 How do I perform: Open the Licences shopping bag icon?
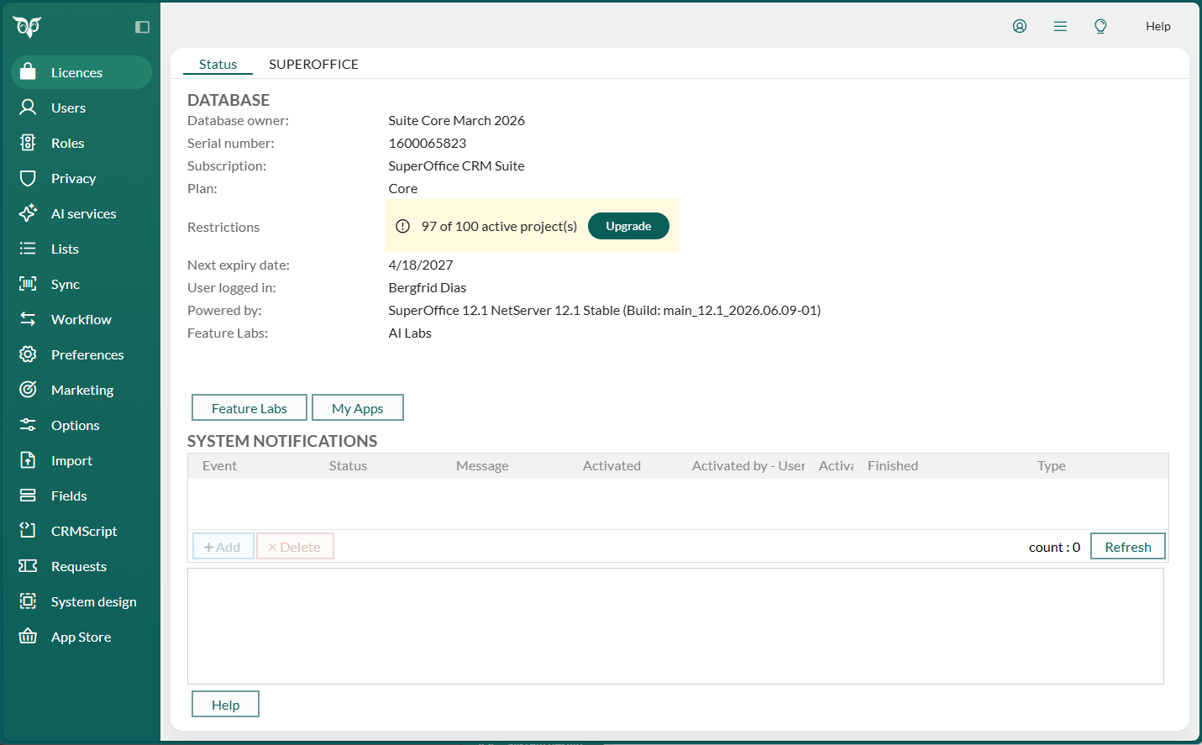(28, 72)
